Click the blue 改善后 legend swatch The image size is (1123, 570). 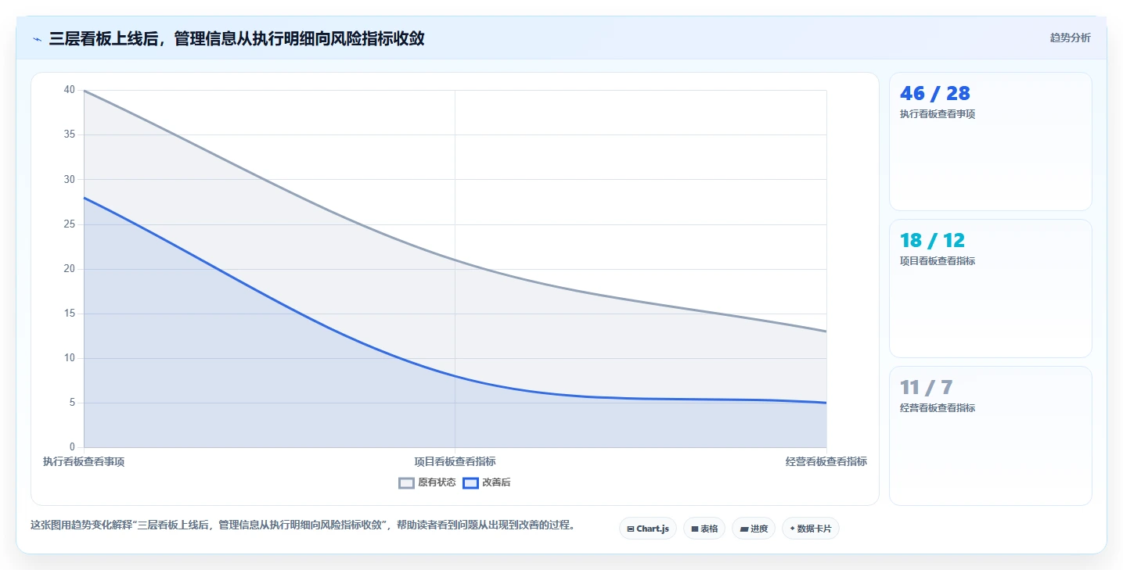pyautogui.click(x=470, y=482)
